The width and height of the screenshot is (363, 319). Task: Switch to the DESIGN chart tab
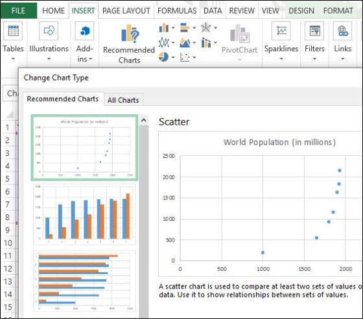click(x=301, y=10)
